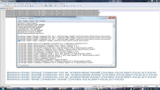Click the Save All toolbar icon
This screenshot has height=90, width=160.
coord(8,6)
